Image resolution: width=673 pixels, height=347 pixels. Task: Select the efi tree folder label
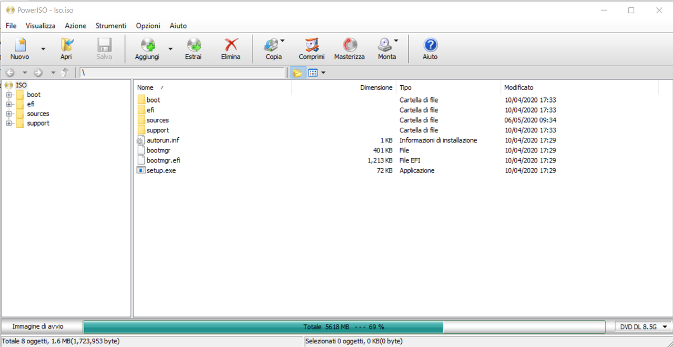point(30,104)
